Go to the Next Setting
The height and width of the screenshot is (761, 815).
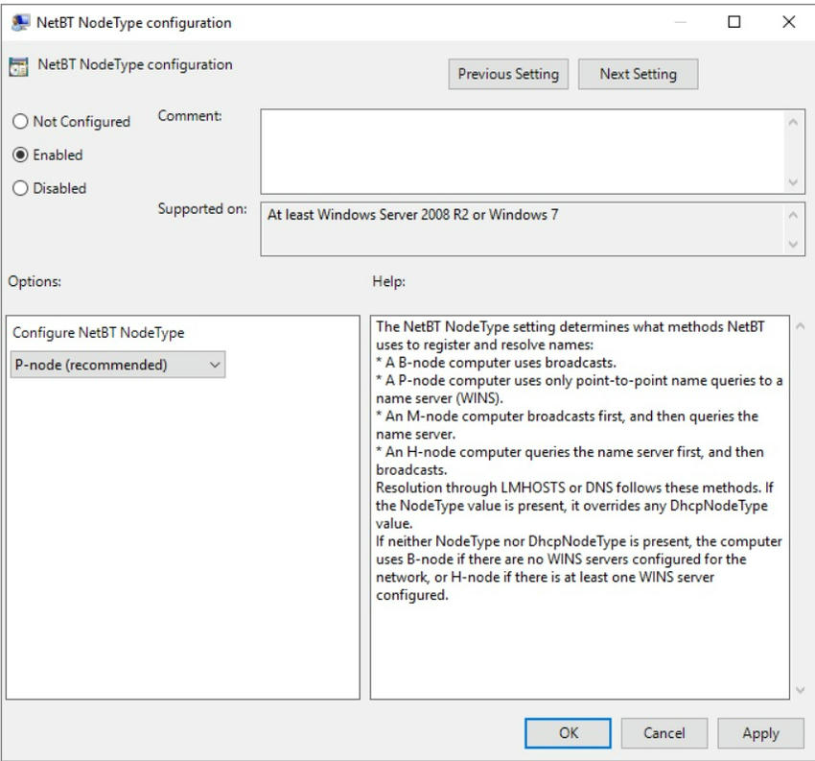coord(638,74)
